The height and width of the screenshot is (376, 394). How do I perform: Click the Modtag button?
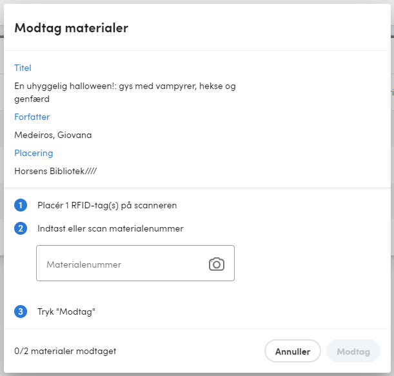(x=353, y=351)
